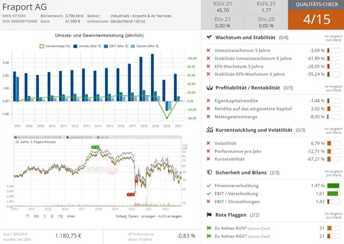This screenshot has height=244, width=344.
Task: Click the Volatilität orange comparison bar
Action: point(334,143)
